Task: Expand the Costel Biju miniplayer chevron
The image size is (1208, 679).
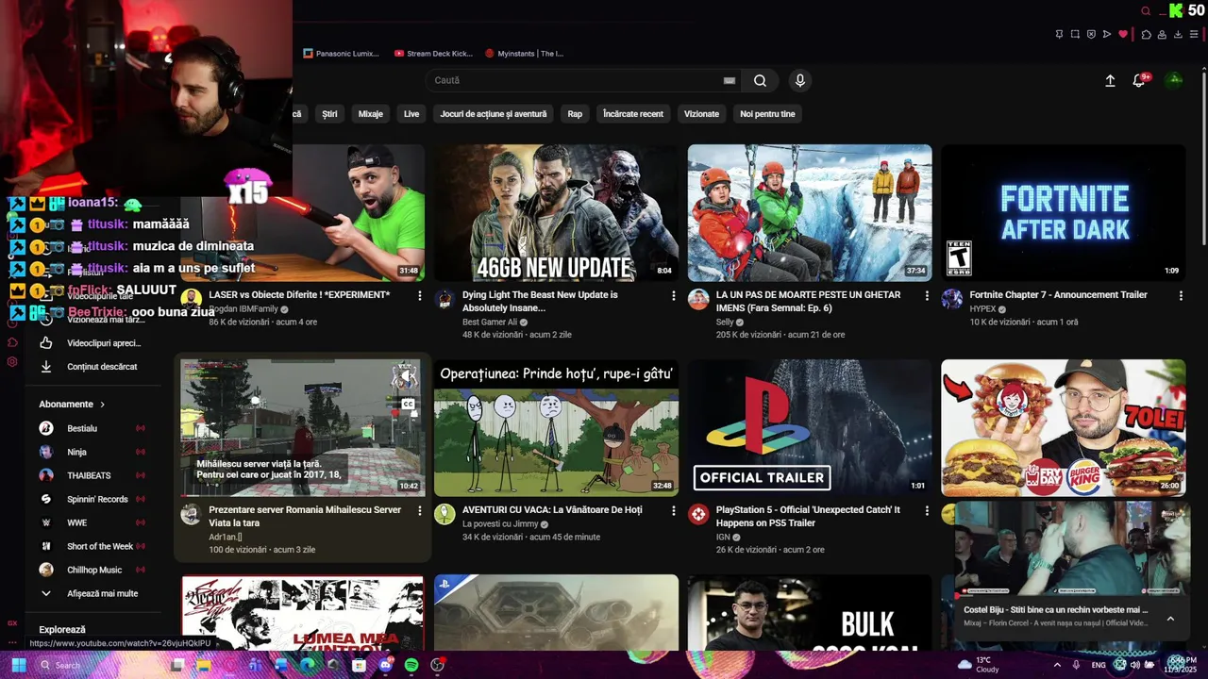Action: 1170,619
